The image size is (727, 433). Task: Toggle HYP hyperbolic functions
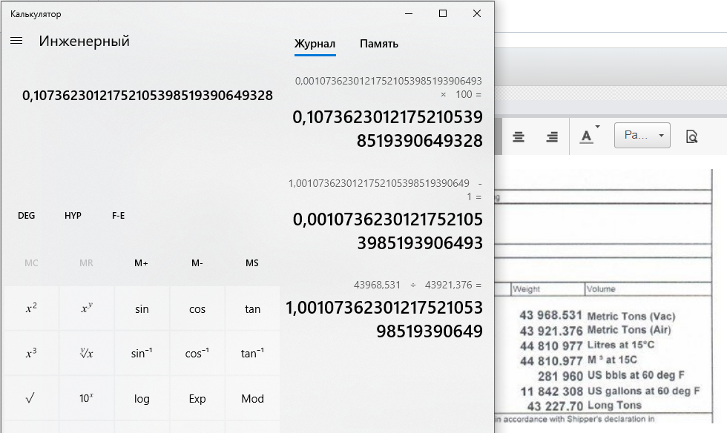coord(73,216)
